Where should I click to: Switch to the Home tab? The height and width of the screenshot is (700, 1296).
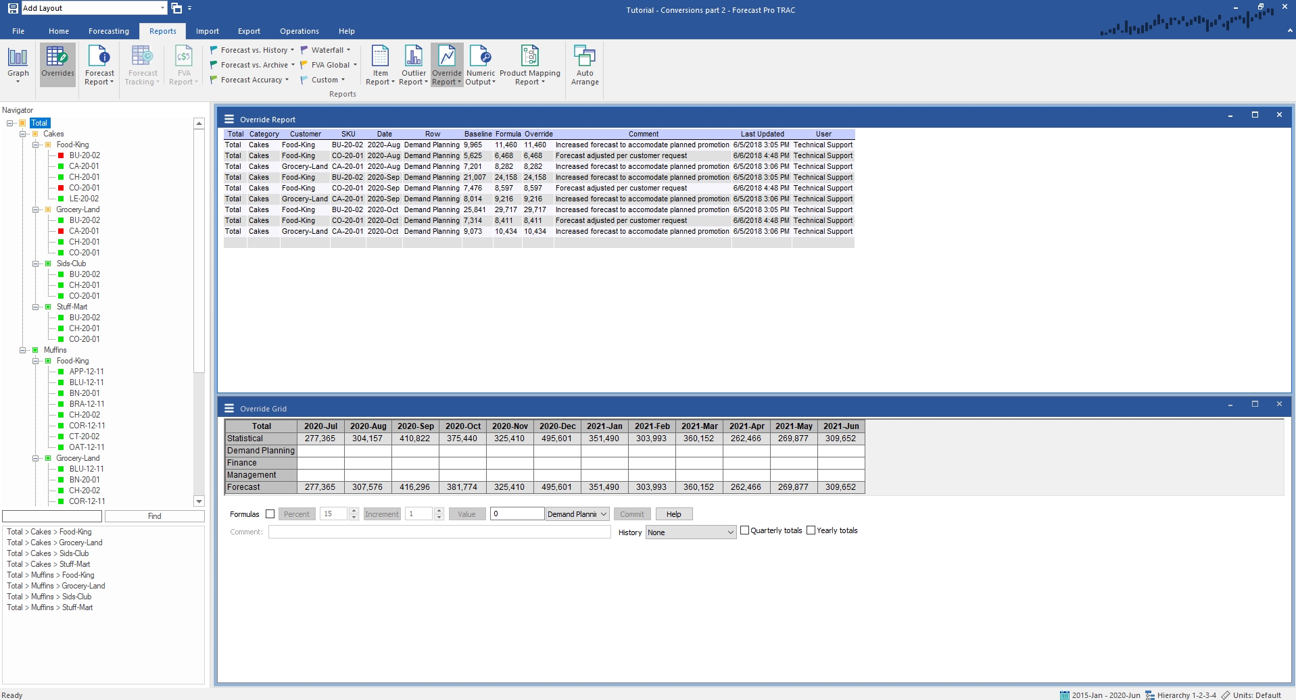tap(59, 31)
